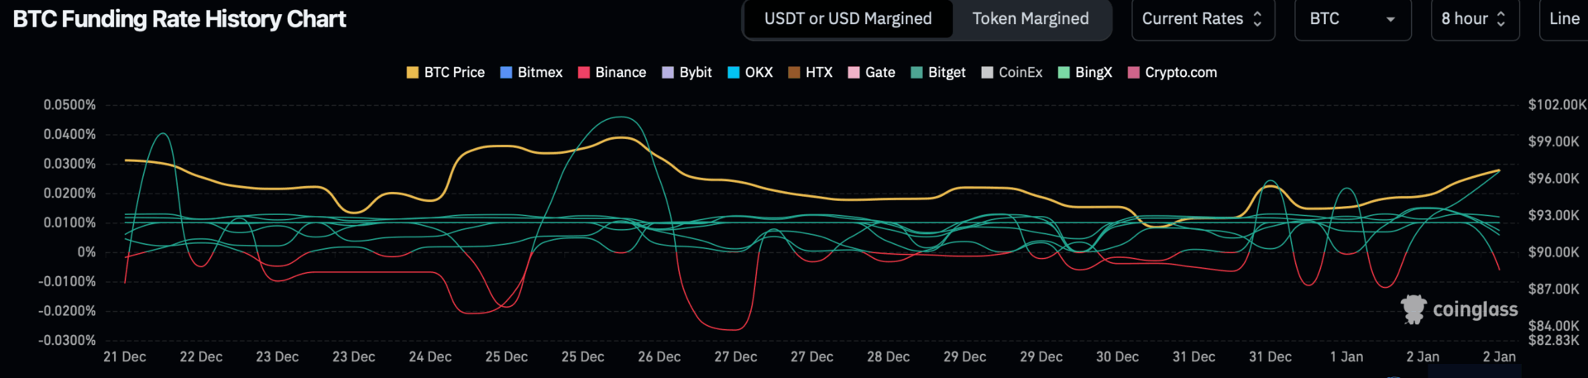Hide the Crypto.com series label
This screenshot has height=378, width=1588.
click(1181, 73)
